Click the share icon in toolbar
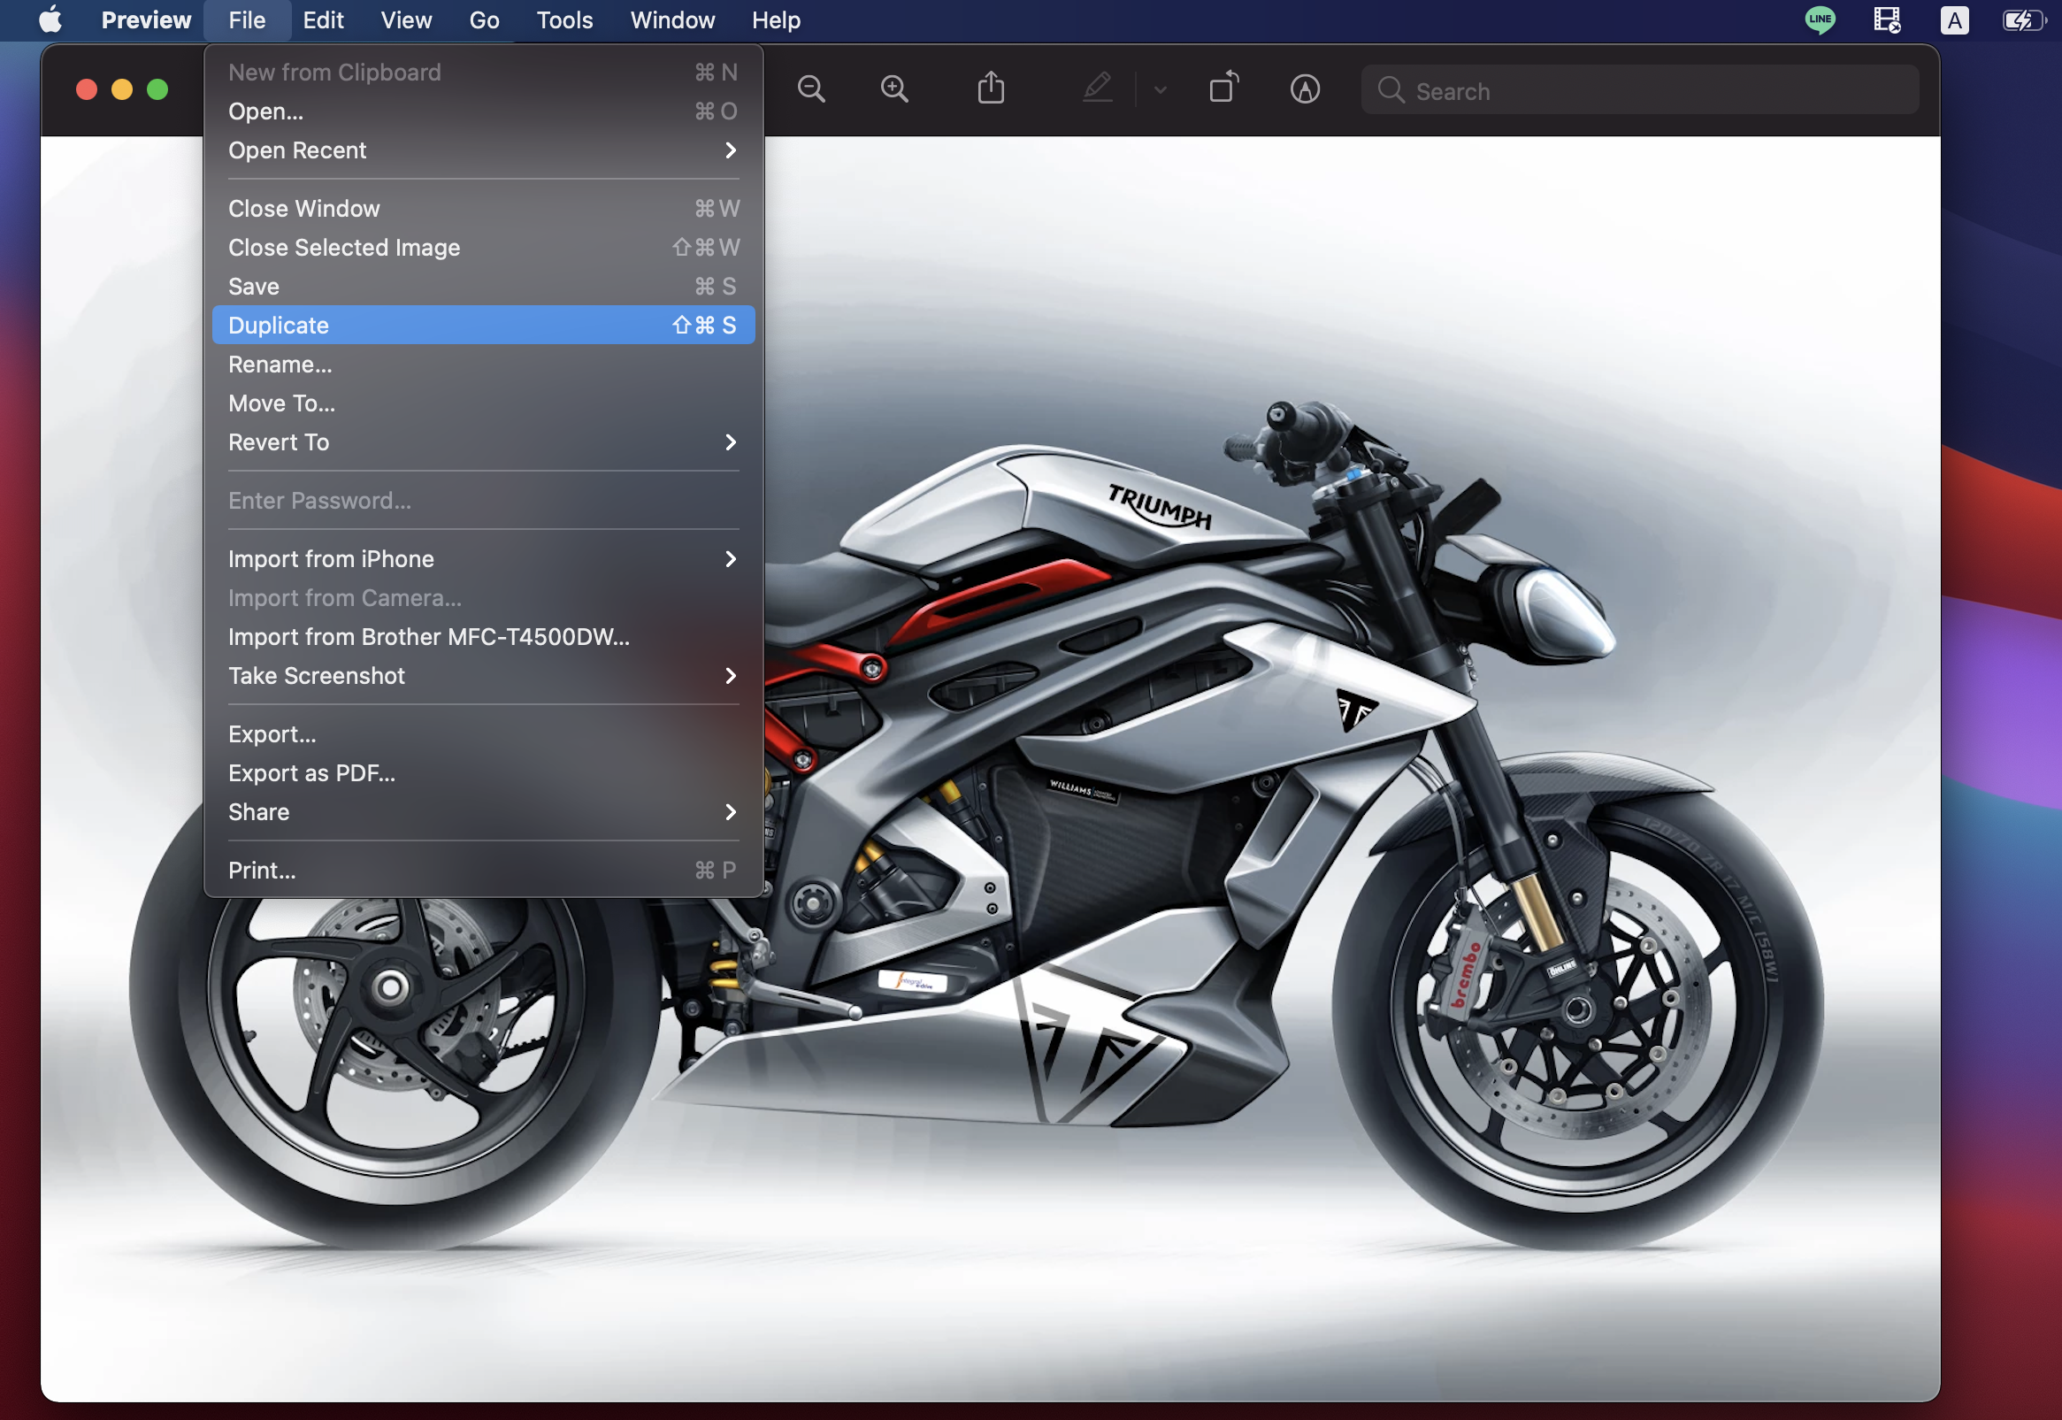The height and width of the screenshot is (1420, 2062). point(991,88)
